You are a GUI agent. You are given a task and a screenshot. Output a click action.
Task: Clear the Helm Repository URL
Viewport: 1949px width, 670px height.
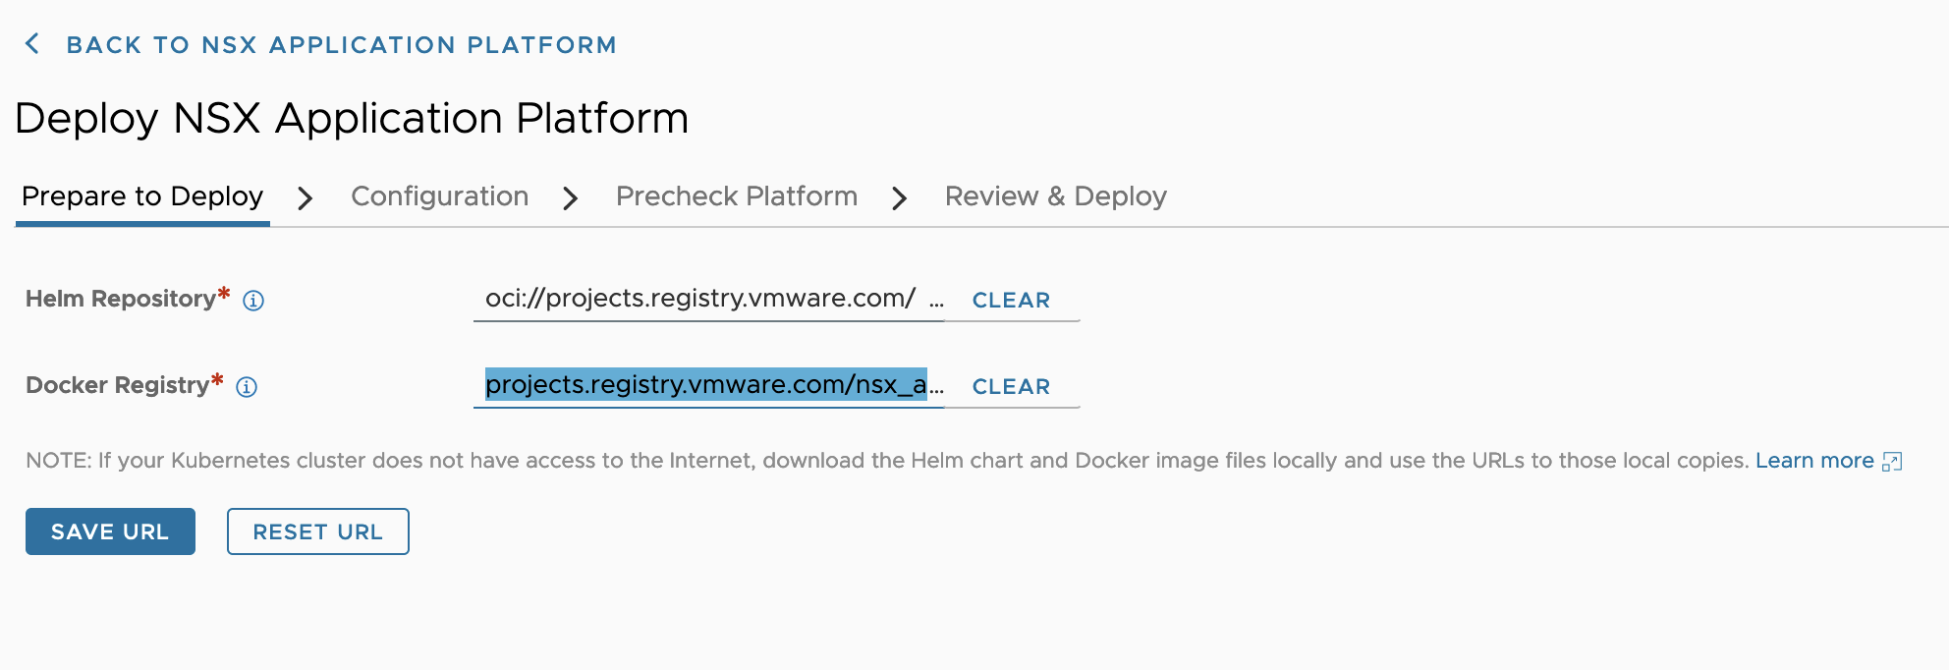pos(1011,301)
